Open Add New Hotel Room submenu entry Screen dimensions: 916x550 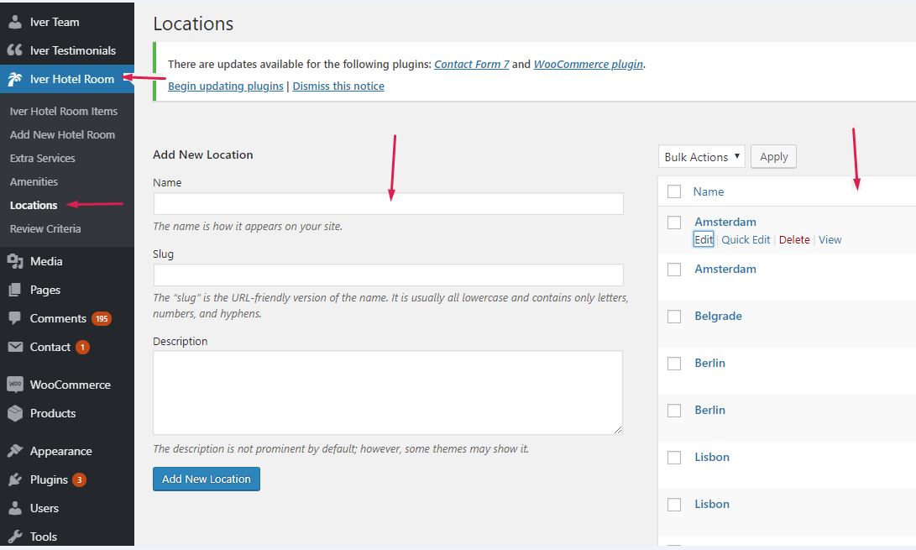pos(62,134)
